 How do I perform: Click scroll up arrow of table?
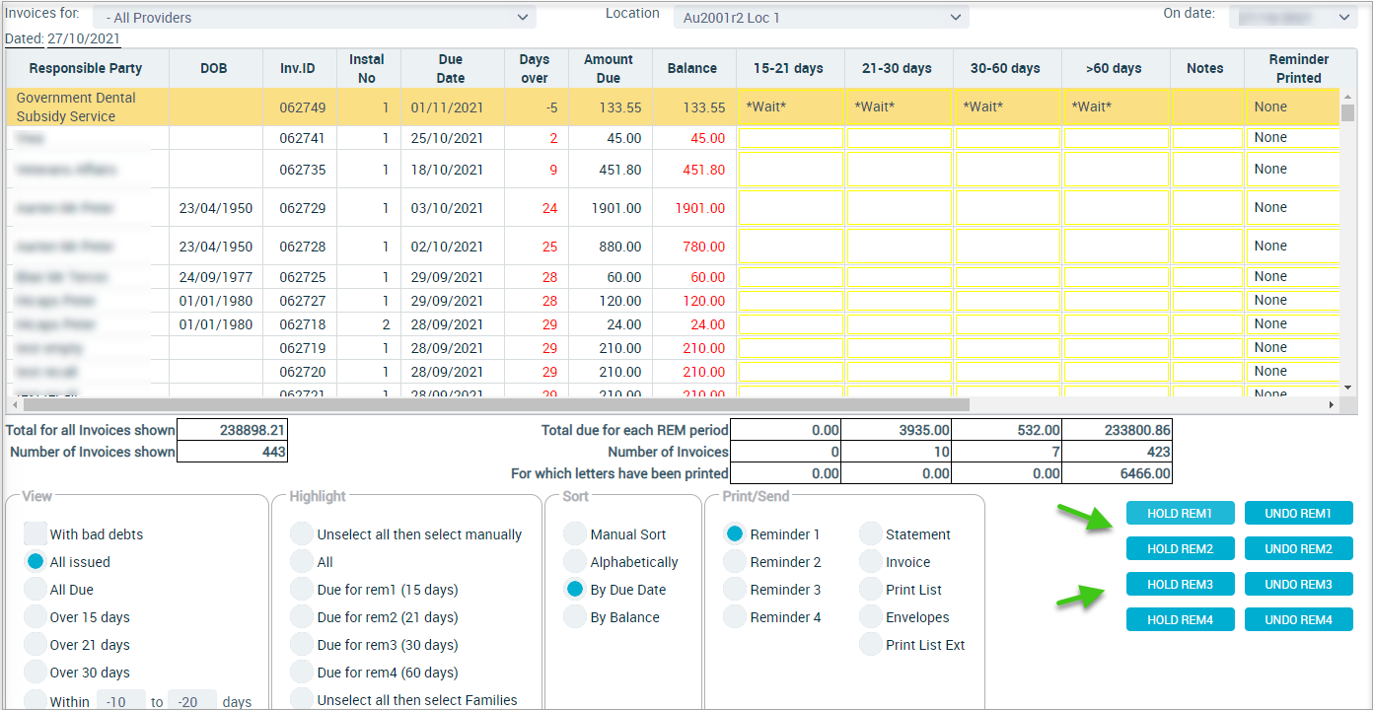click(1348, 96)
